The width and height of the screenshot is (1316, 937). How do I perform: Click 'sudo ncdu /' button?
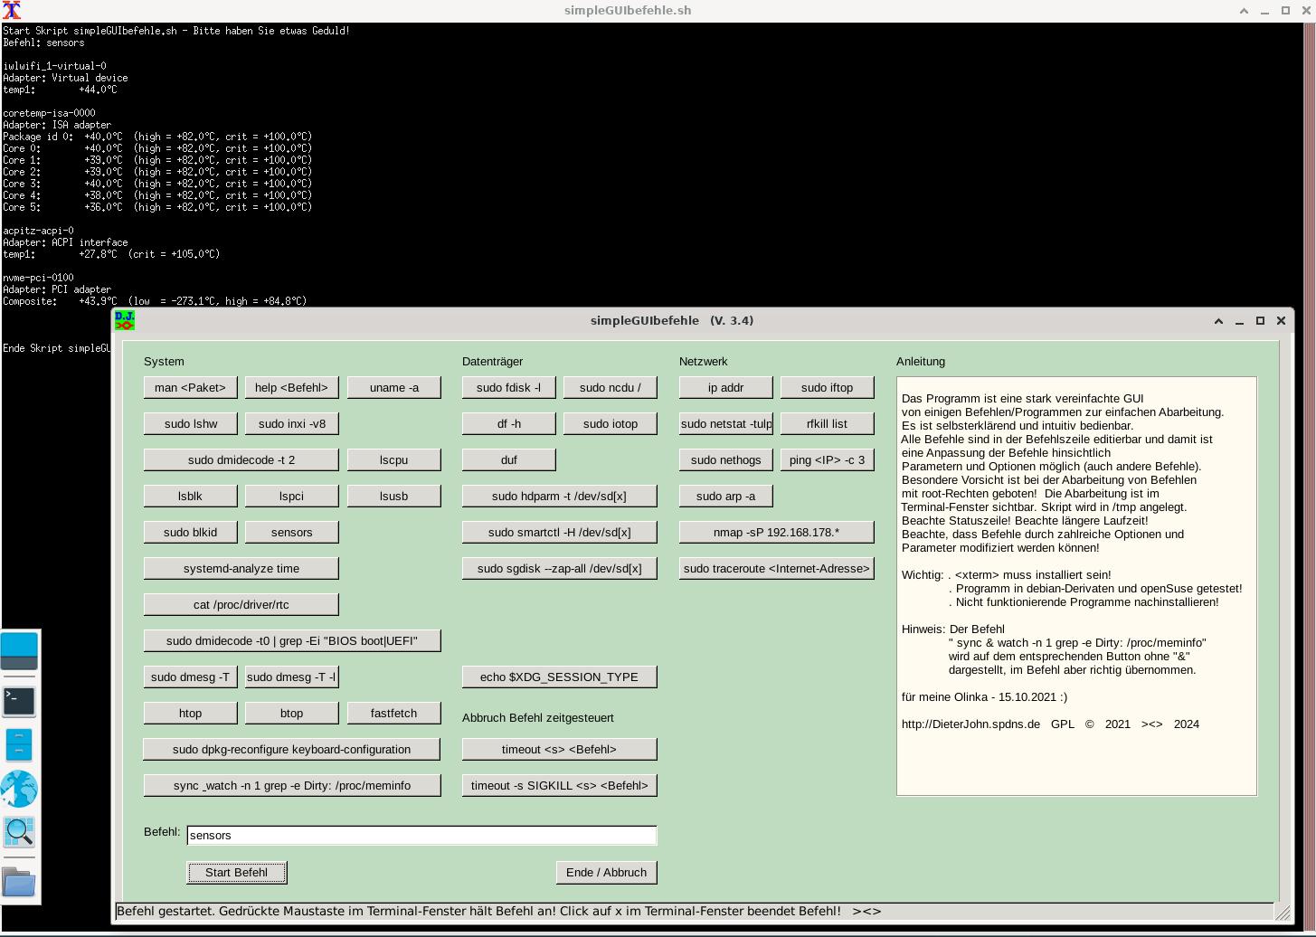tap(611, 387)
